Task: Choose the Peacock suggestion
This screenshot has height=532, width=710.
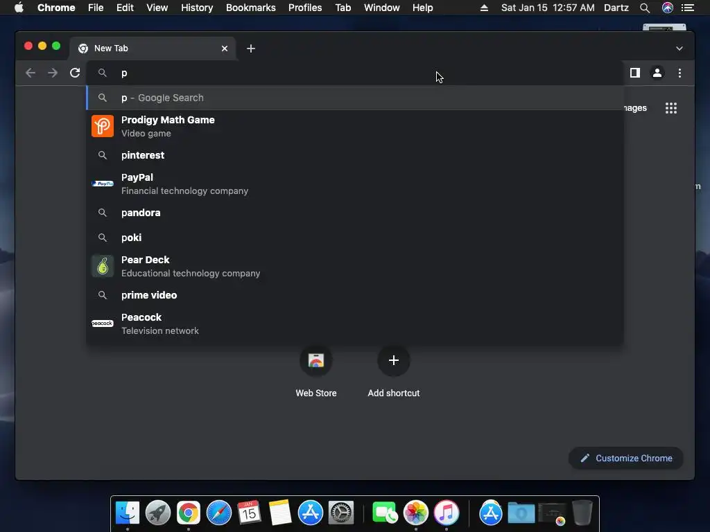Action: coord(354,323)
